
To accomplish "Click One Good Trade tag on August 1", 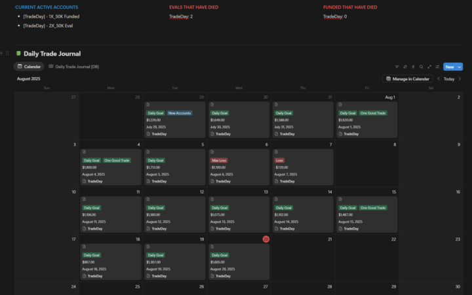I will coord(372,113).
